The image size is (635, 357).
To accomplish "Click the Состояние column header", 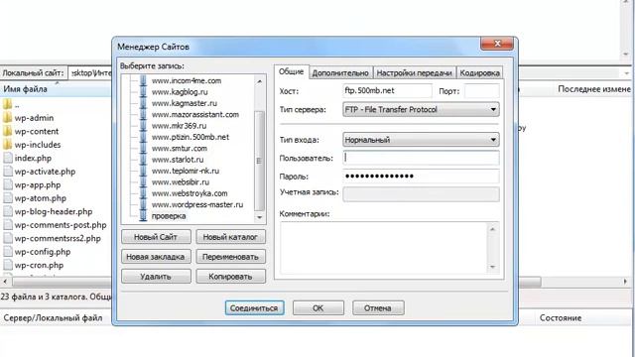I will click(x=561, y=318).
